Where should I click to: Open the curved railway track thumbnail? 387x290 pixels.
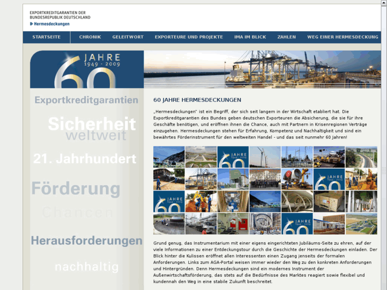(361, 157)
